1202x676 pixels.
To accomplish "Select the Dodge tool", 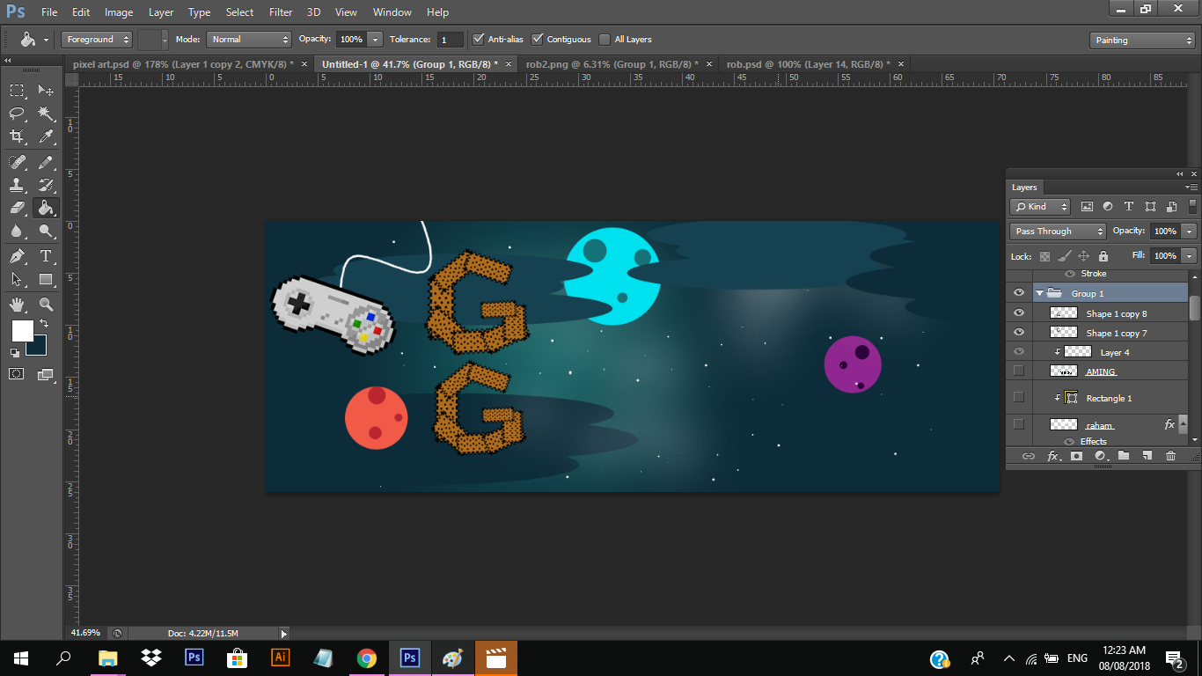I will coord(46,231).
